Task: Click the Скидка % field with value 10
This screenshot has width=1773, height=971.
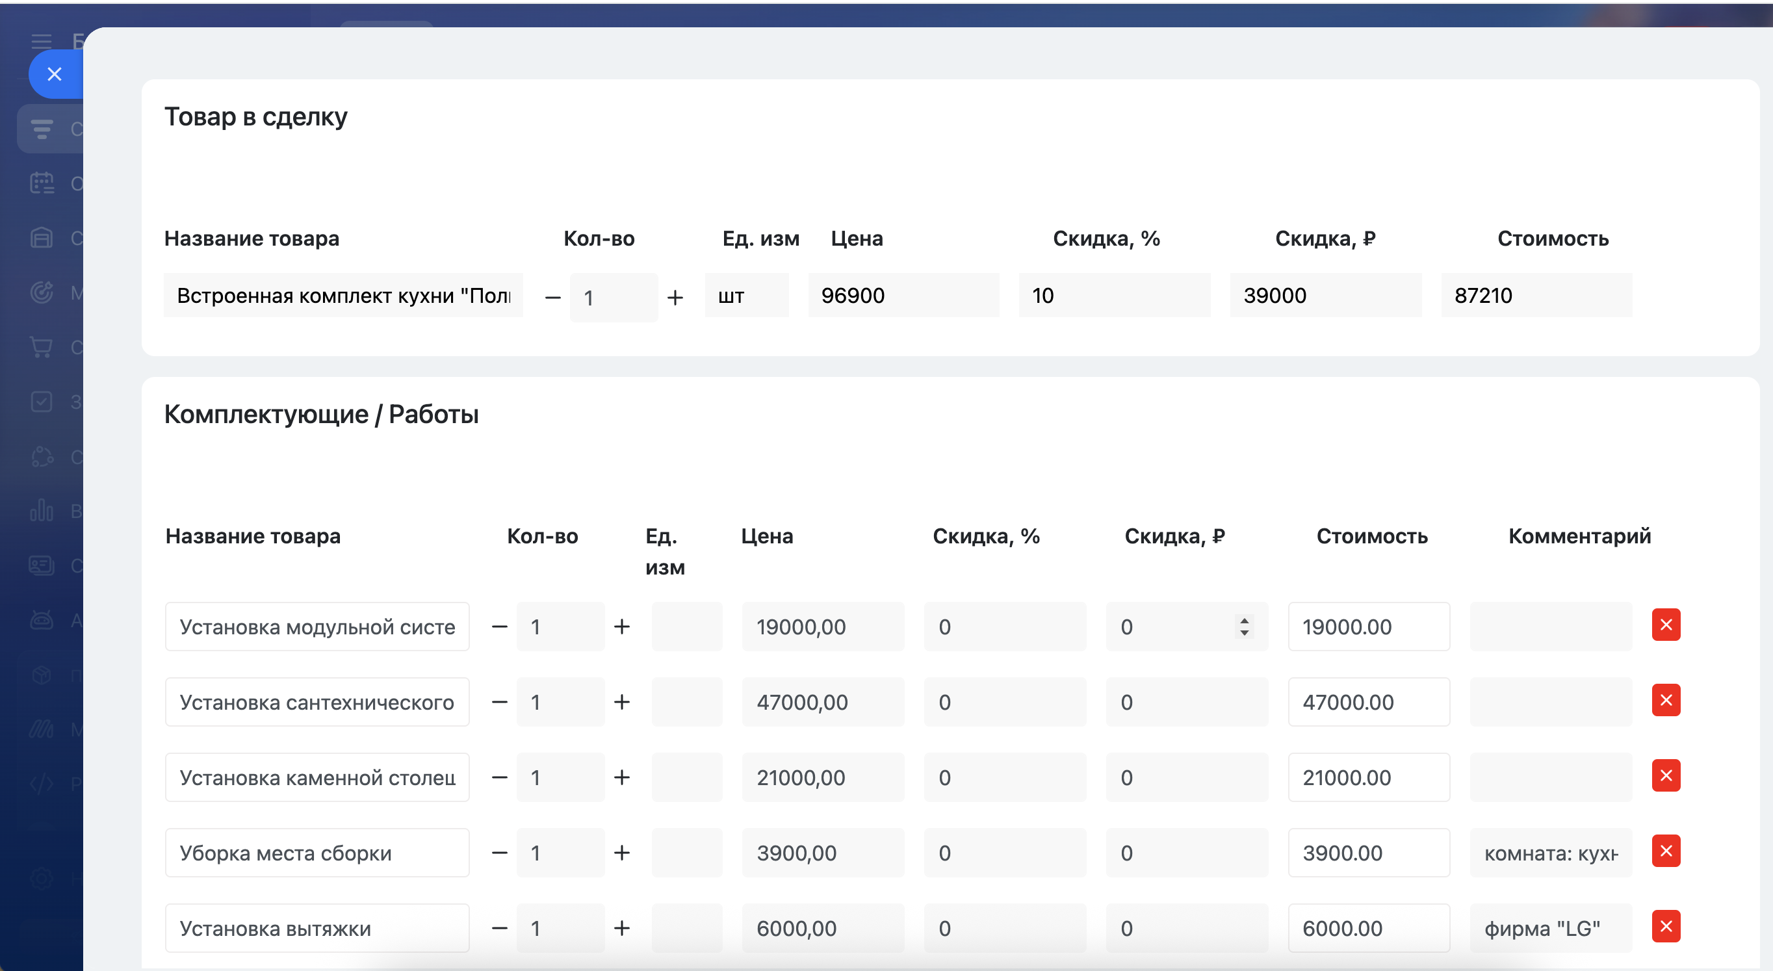Action: [x=1113, y=295]
